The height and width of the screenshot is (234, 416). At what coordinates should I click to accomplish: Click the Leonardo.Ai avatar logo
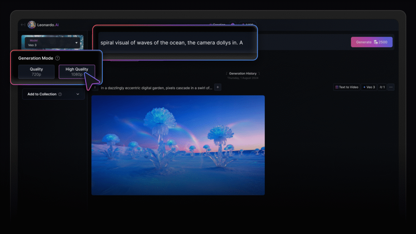[32, 25]
